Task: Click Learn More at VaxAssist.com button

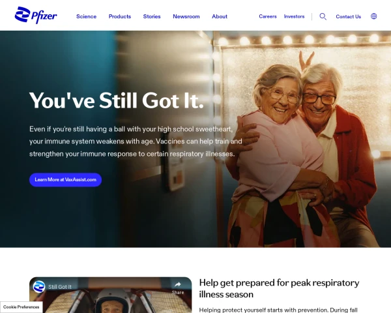Action: (x=65, y=180)
